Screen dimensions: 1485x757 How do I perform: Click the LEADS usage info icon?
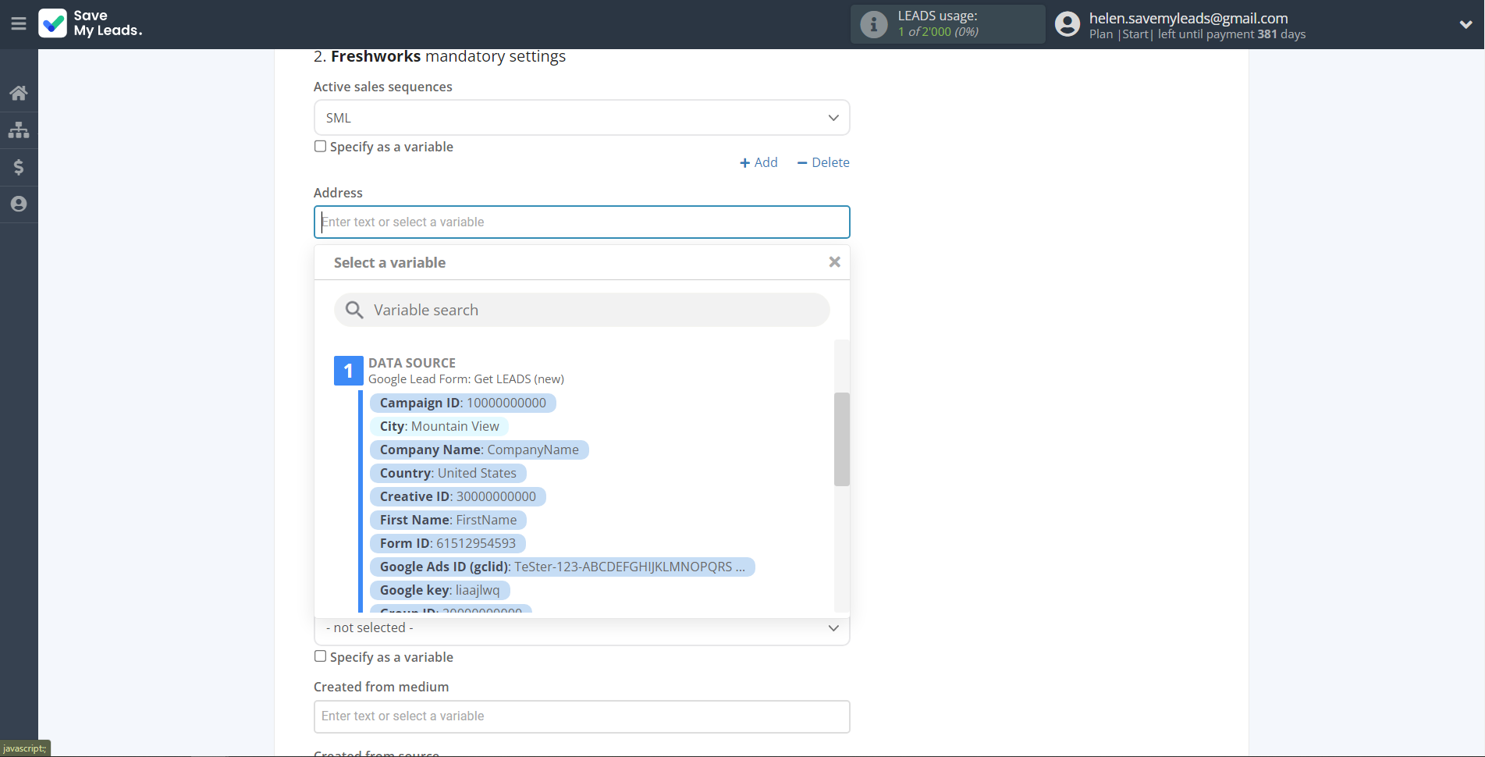[x=874, y=24]
